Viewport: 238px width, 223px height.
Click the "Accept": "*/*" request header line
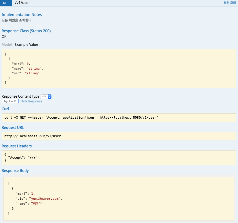click(x=23, y=158)
